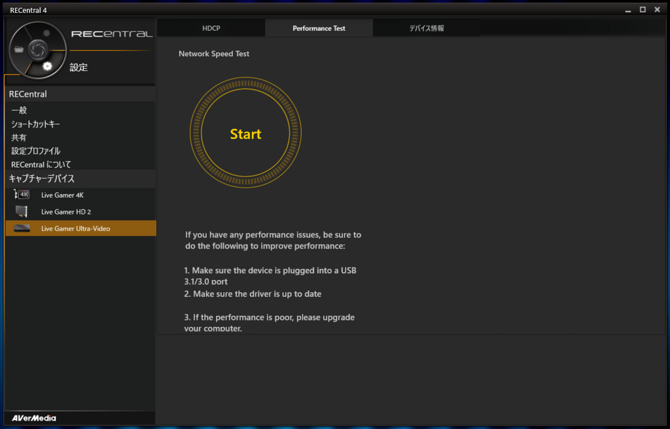Click the キャプチャーデバイス section header

tap(80, 179)
